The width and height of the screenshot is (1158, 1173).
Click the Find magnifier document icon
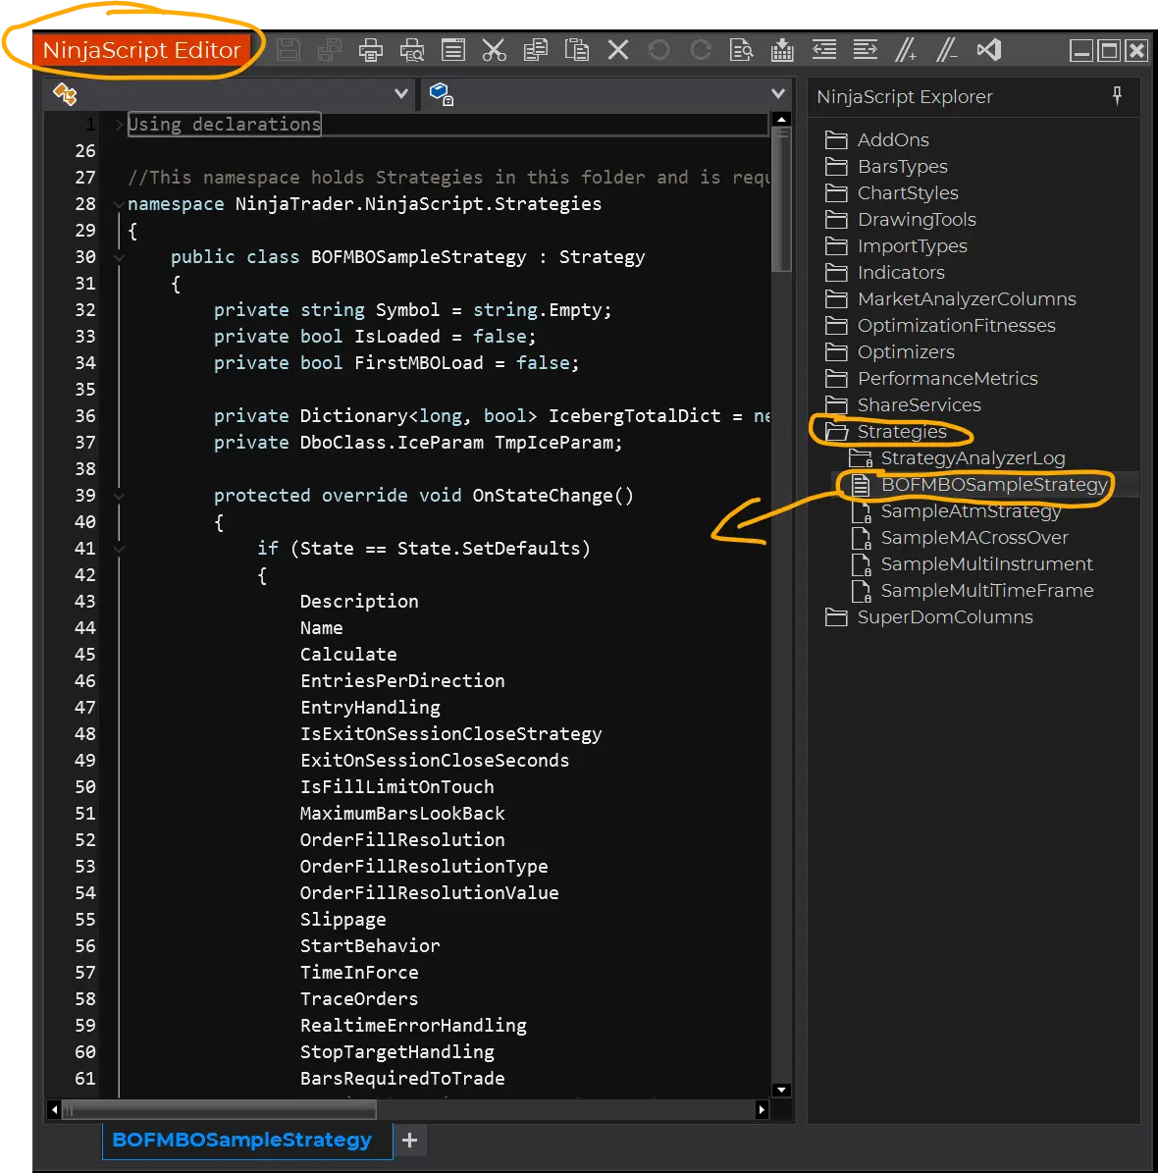pos(741,50)
